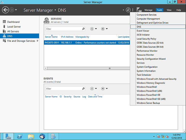
Task: Open Local Security Policy
Action: coord(158,39)
